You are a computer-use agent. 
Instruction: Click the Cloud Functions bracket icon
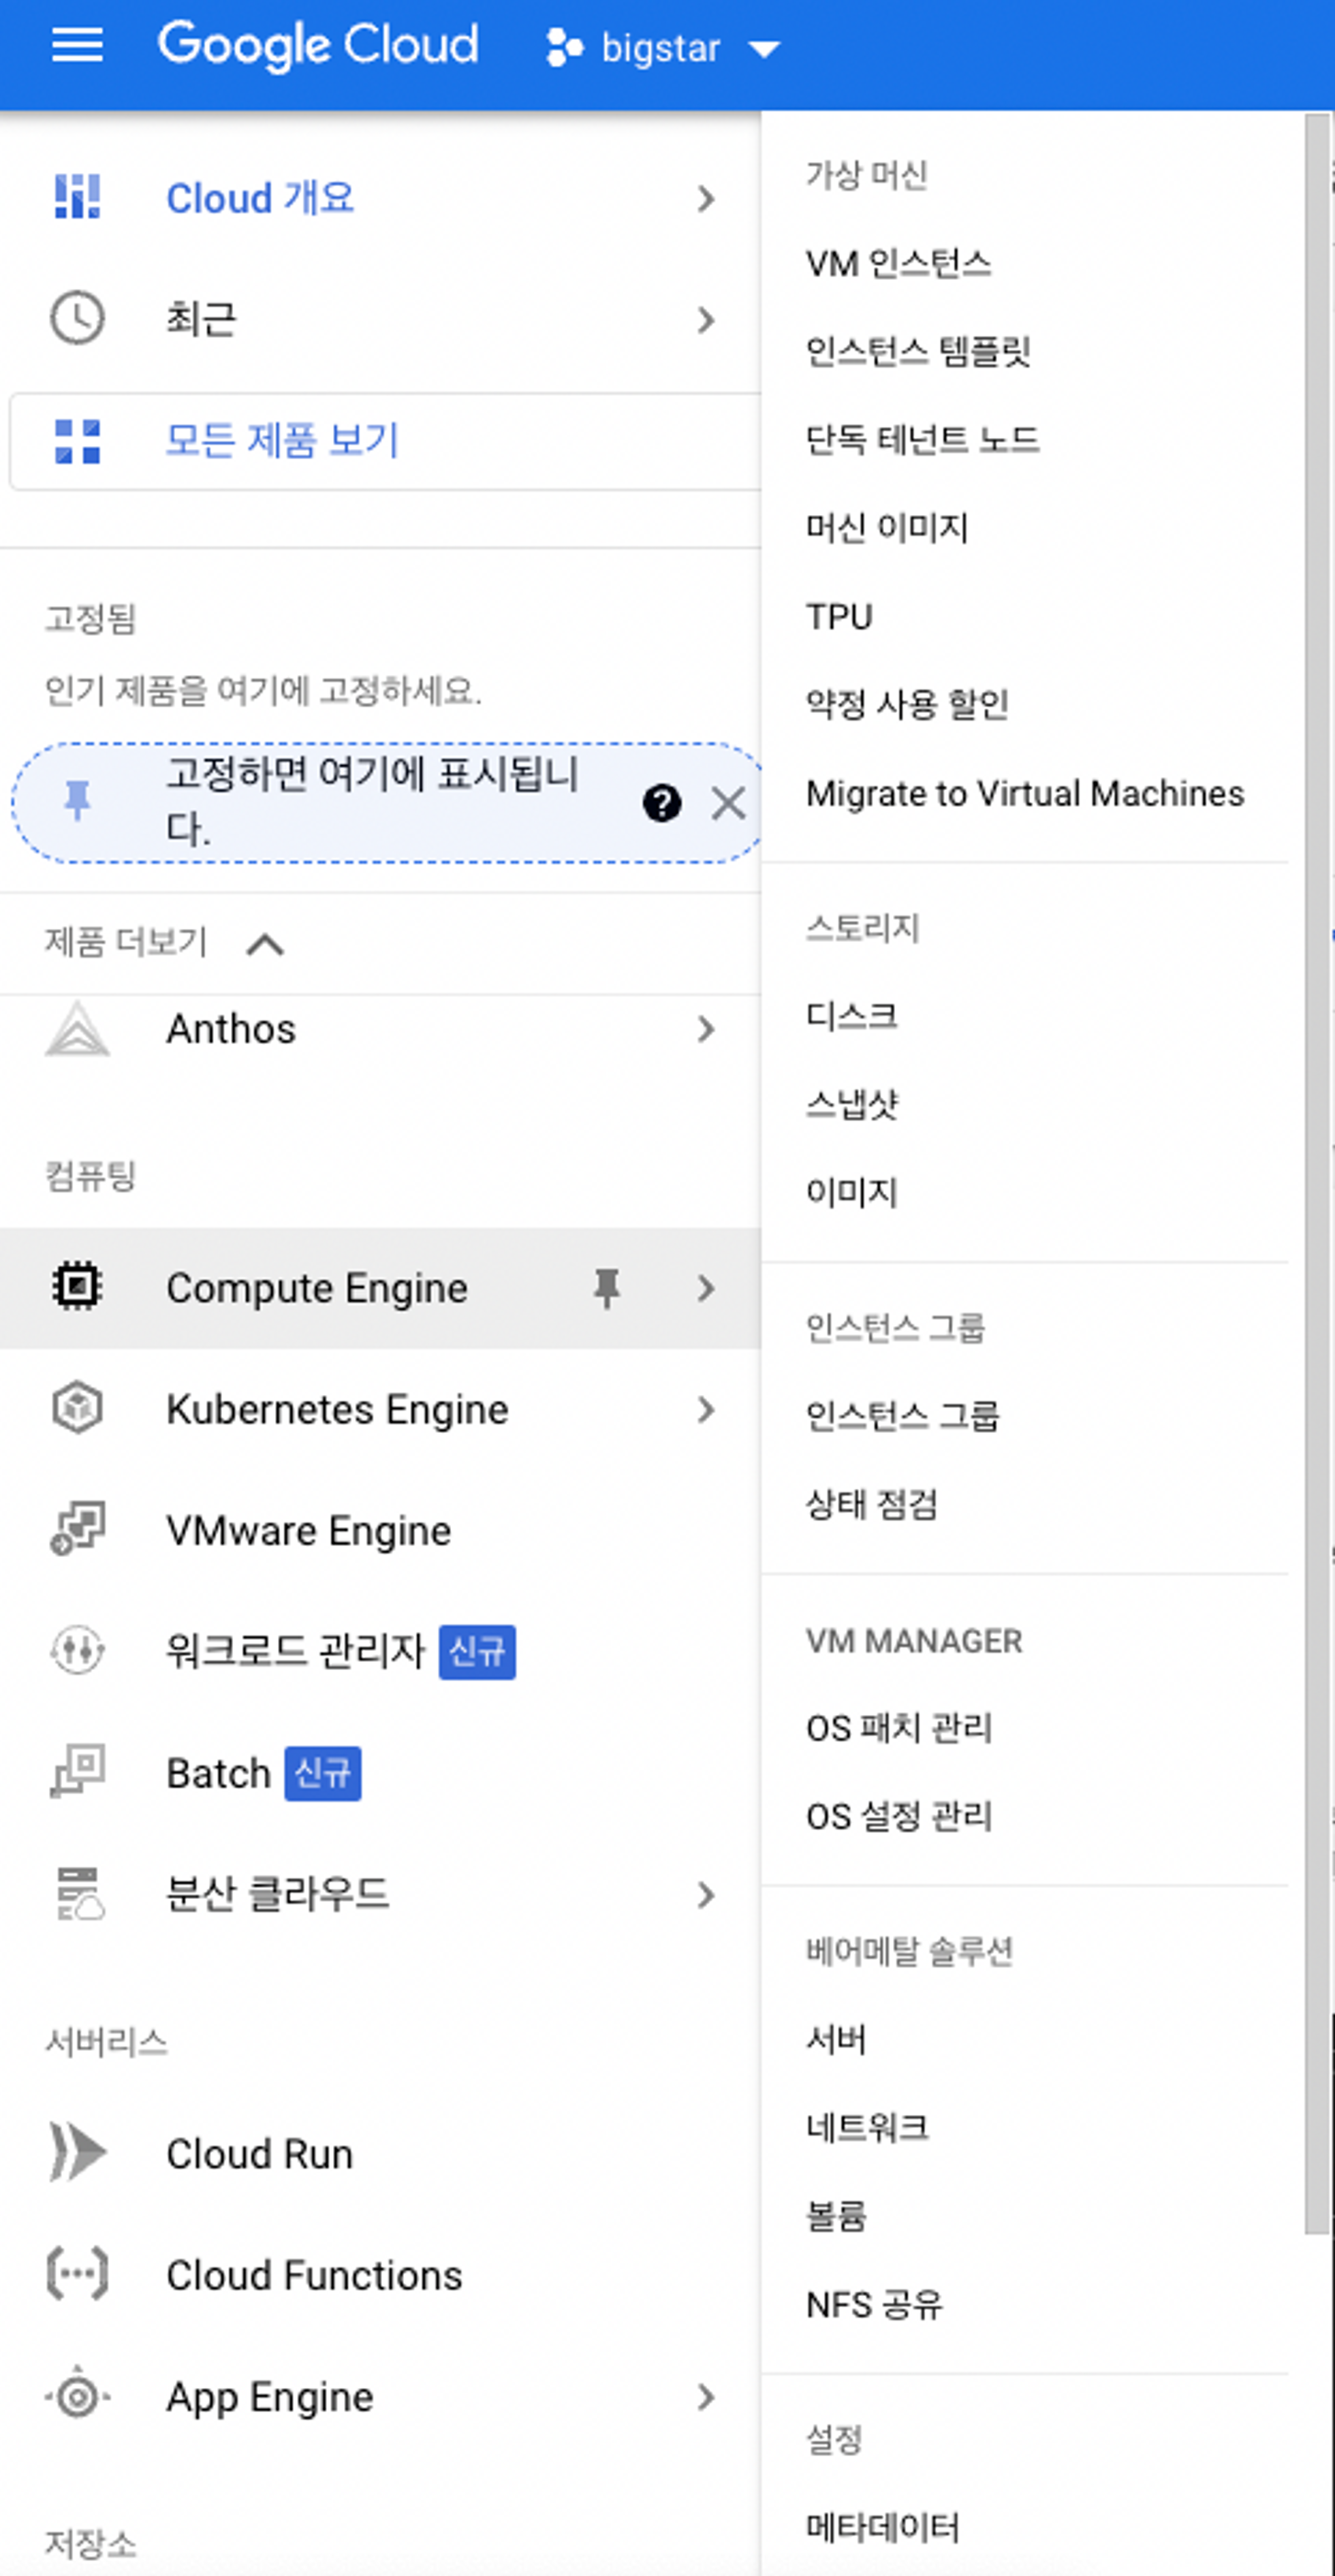[77, 2274]
